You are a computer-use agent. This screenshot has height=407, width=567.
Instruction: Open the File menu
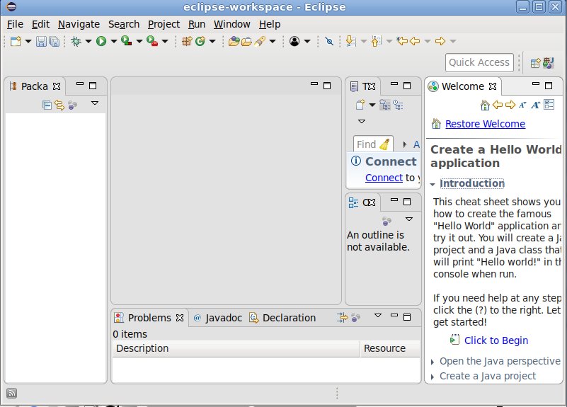click(15, 24)
